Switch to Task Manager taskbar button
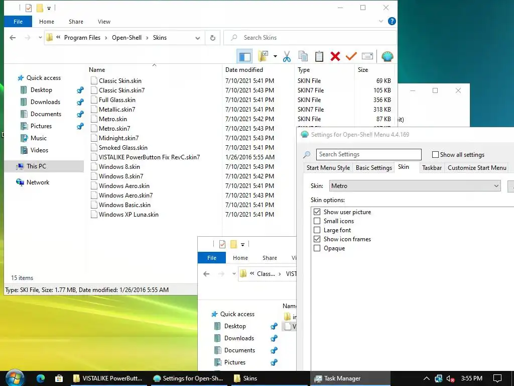This screenshot has width=514, height=386. coord(350,378)
